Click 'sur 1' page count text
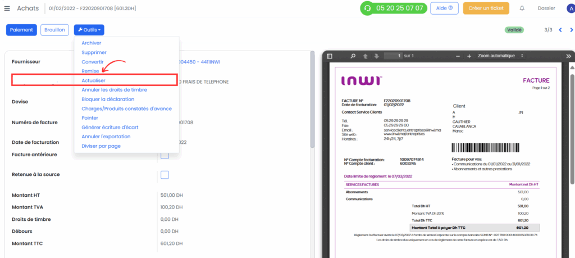575x258 pixels. coord(409,56)
